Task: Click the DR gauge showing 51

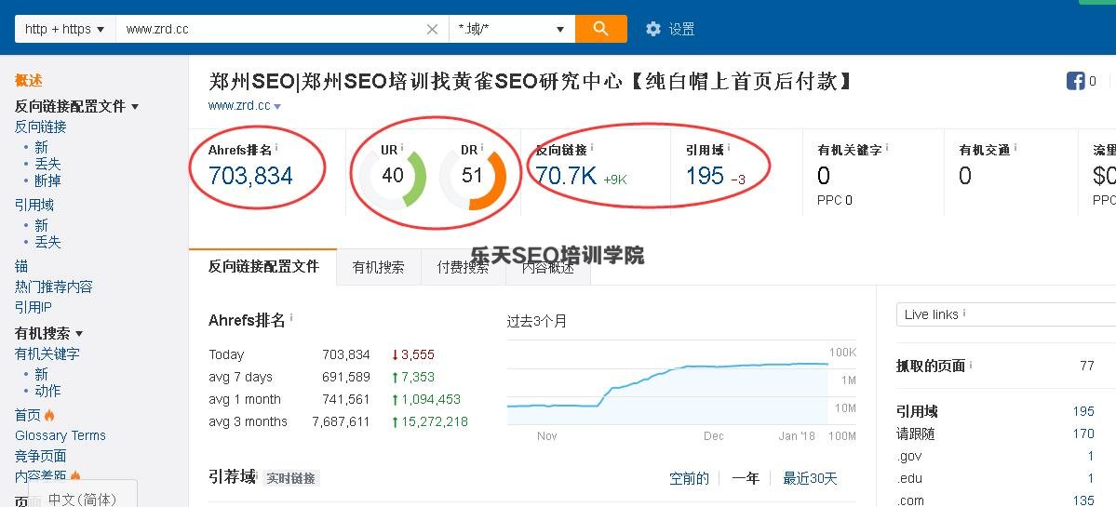Action: [x=473, y=176]
